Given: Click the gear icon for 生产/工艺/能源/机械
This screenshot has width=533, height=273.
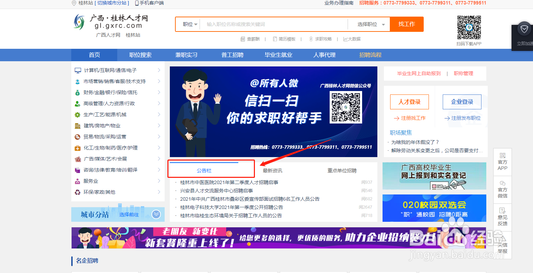Looking at the screenshot, I should pyautogui.click(x=77, y=115).
